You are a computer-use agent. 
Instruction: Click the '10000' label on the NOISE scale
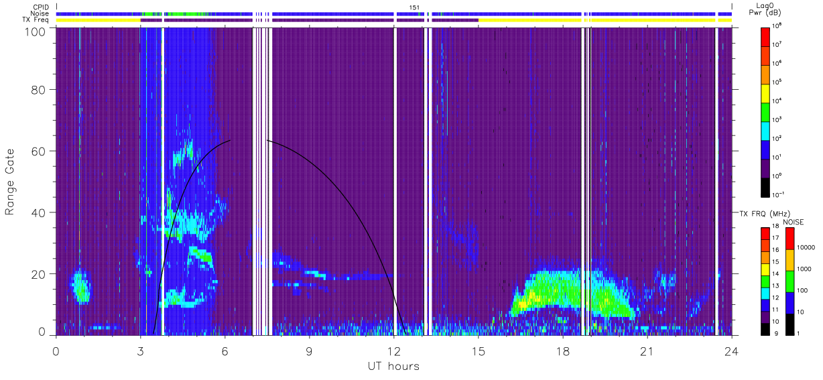[x=806, y=247]
